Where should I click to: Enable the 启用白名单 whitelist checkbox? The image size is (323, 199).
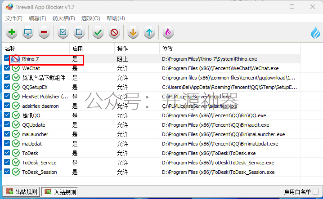(315, 192)
